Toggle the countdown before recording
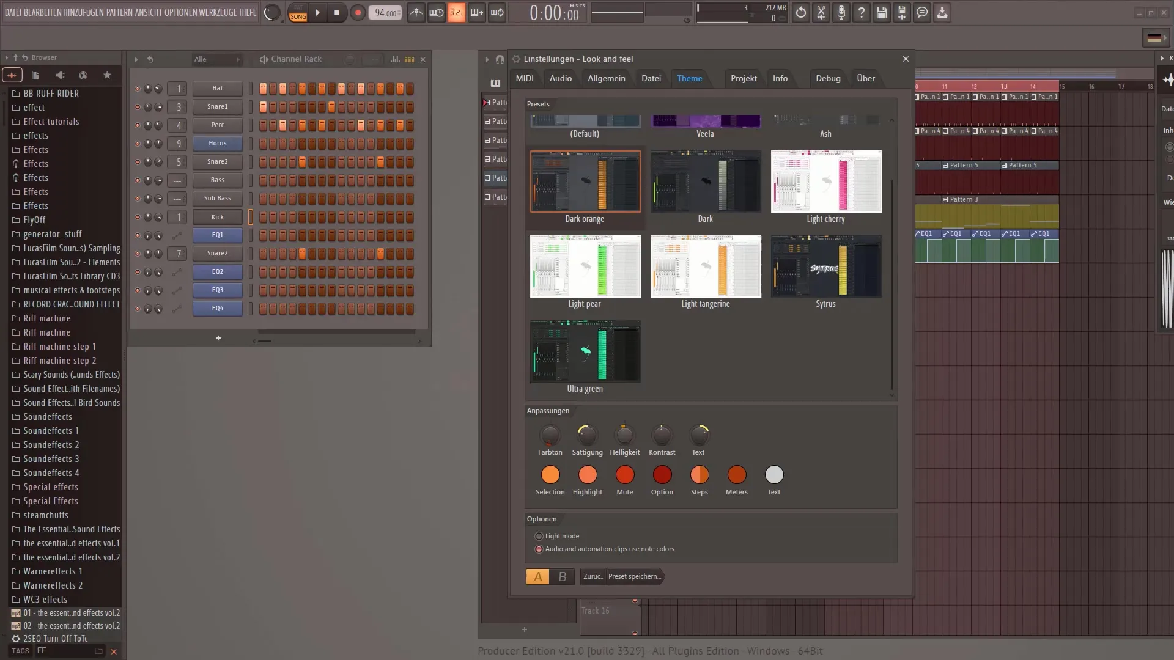 pyautogui.click(x=456, y=12)
